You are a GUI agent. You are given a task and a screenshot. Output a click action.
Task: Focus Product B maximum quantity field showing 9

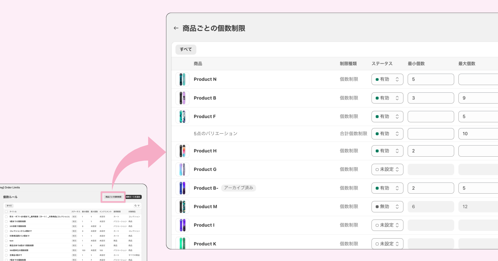pyautogui.click(x=478, y=98)
